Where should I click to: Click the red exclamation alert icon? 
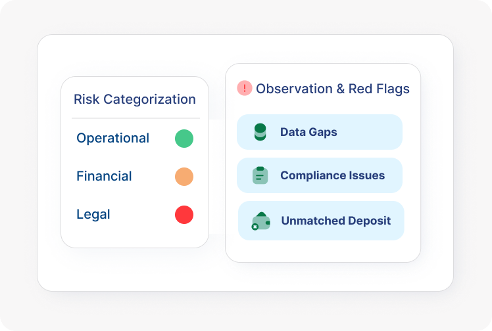245,89
